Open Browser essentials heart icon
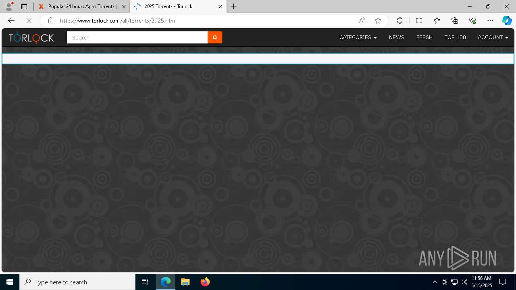Screen dimensions: 516x290 pos(472,21)
